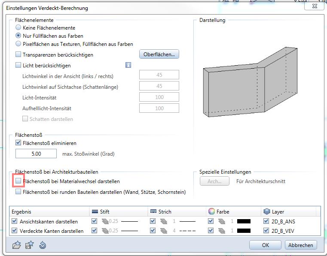Viewport: 327px width, 256px height.
Task: Click the load favorites folder icon
Action: (17, 245)
